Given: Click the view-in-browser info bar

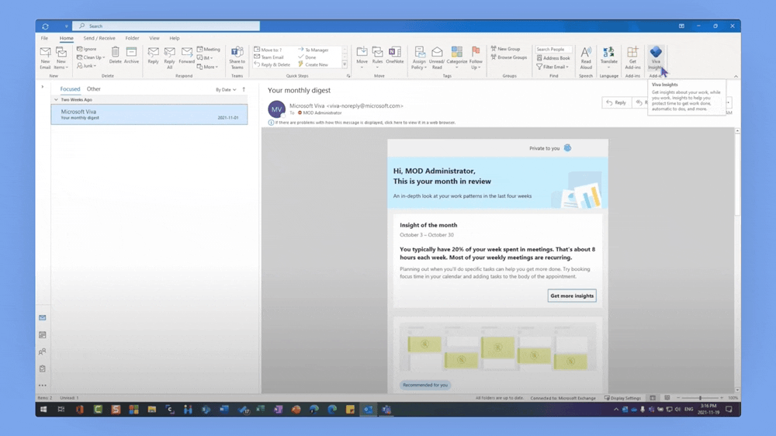Looking at the screenshot, I should 362,123.
